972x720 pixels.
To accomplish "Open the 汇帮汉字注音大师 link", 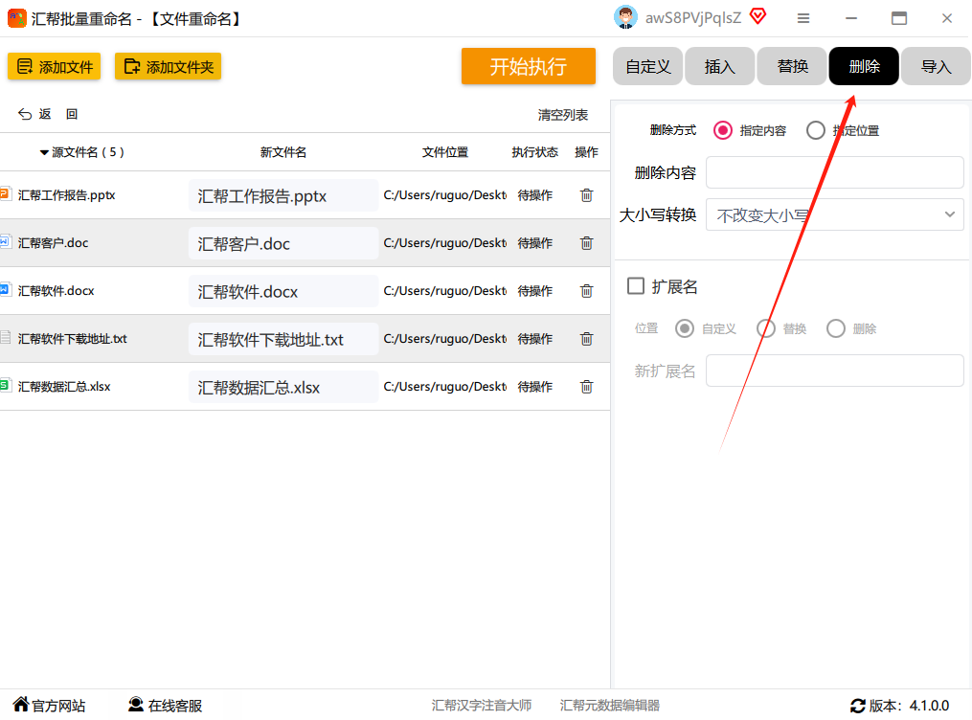I will pyautogui.click(x=482, y=705).
